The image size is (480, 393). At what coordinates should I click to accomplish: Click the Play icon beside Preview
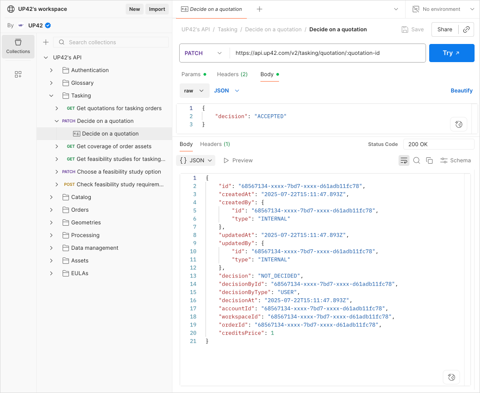point(226,160)
